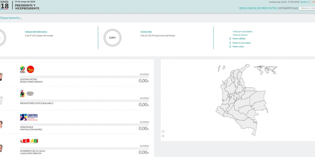Select candidate Iván Duque's name
315x157 pixels.
pyautogui.click(x=27, y=127)
